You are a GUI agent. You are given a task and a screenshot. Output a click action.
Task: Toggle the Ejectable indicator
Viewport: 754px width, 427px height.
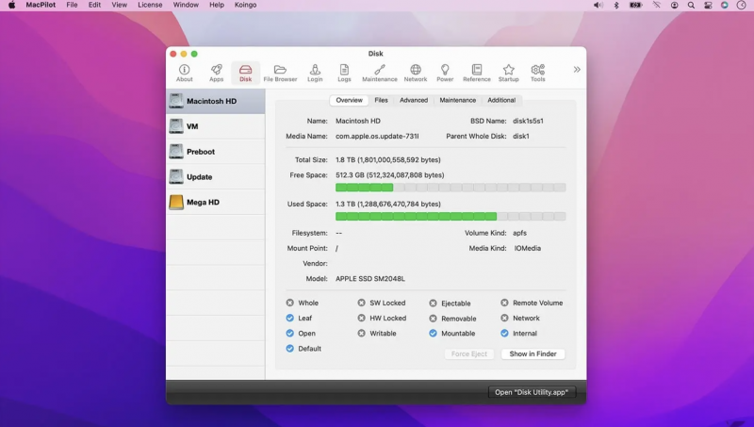434,304
